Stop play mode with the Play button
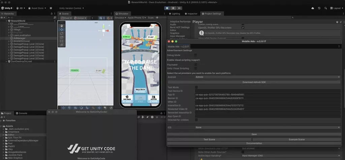This screenshot has width=345, height=160. point(167,8)
